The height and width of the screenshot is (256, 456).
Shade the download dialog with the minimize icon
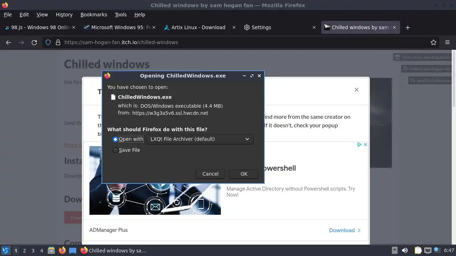pos(244,76)
